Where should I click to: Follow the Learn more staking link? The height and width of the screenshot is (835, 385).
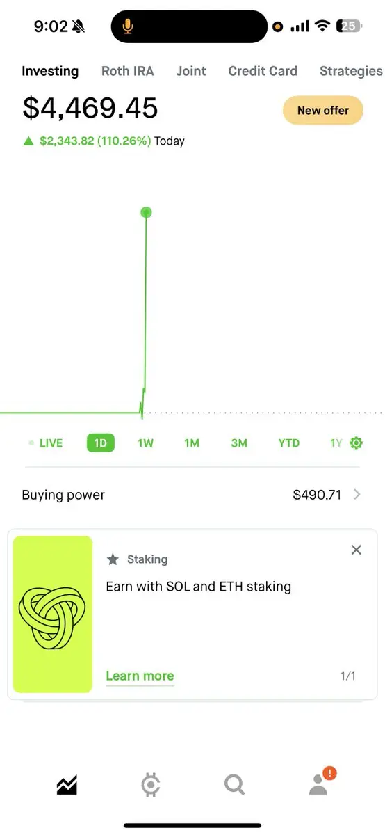pyautogui.click(x=140, y=676)
